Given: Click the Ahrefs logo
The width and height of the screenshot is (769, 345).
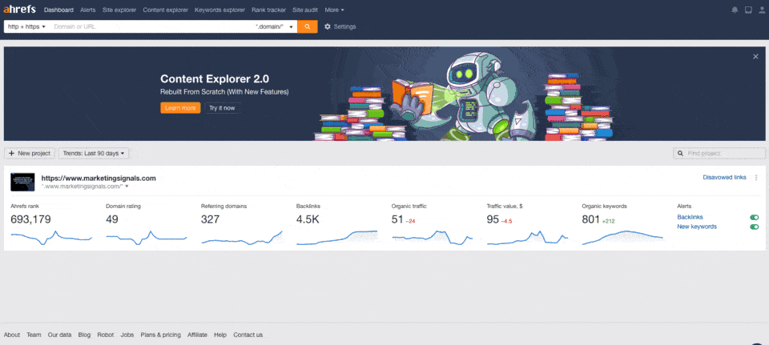Looking at the screenshot, I should pyautogui.click(x=19, y=10).
